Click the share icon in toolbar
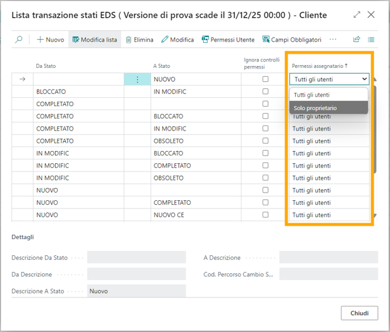 (357, 40)
